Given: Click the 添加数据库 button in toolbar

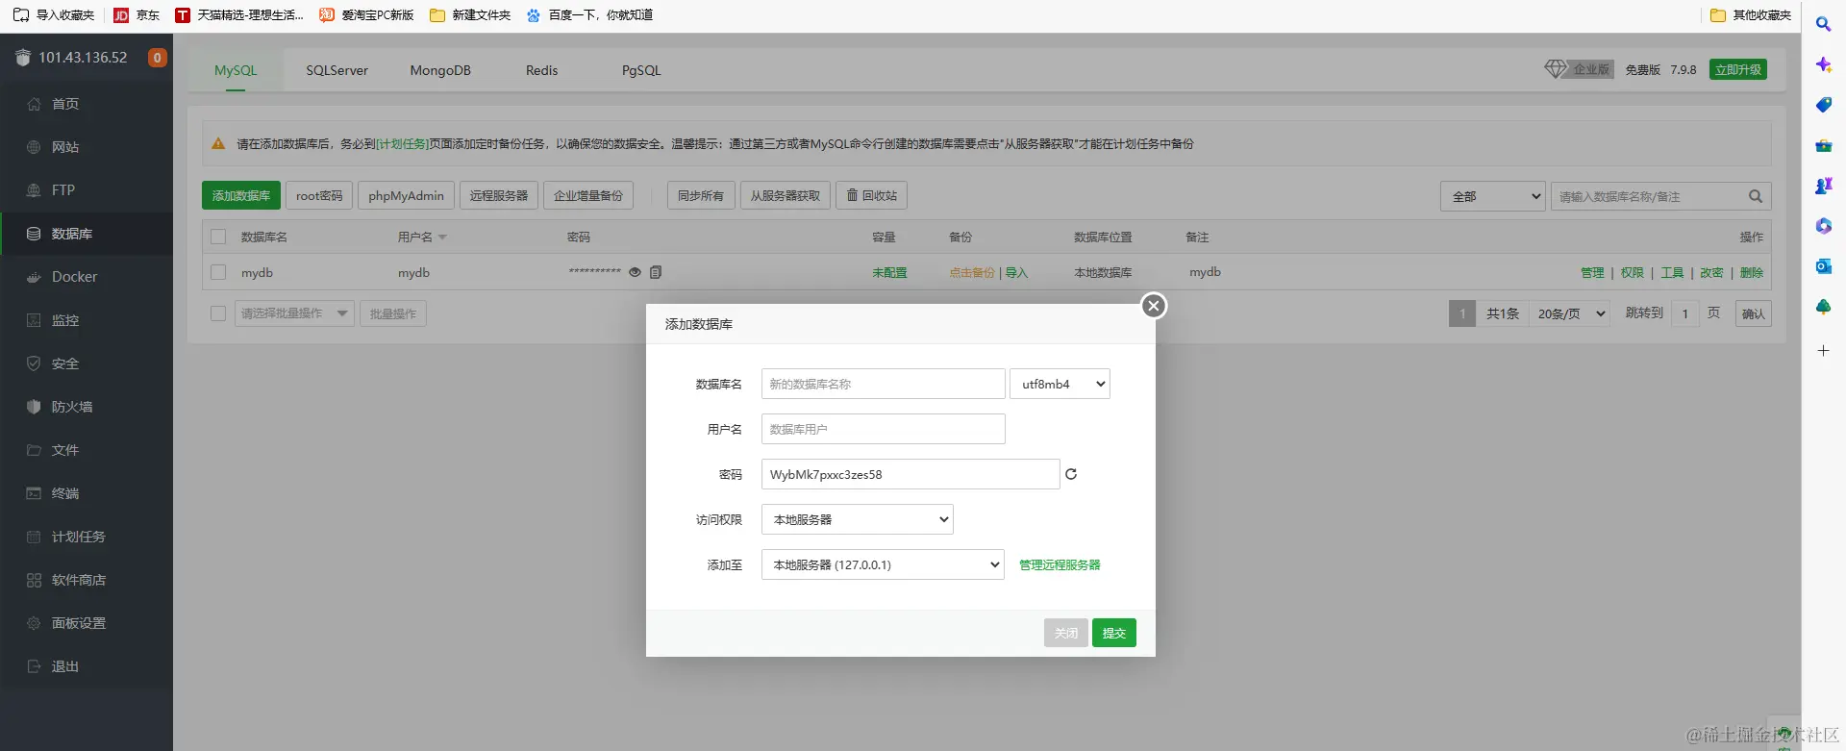Looking at the screenshot, I should [x=241, y=195].
